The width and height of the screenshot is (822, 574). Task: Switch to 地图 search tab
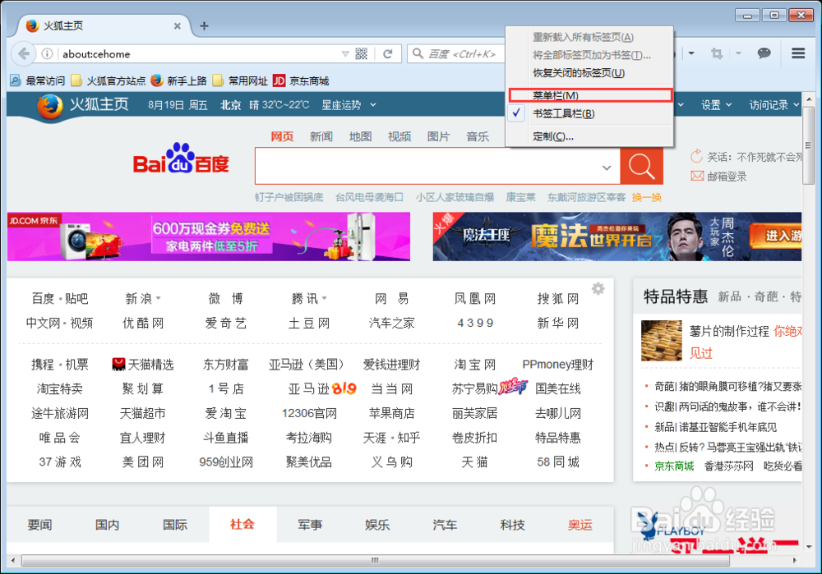click(360, 136)
